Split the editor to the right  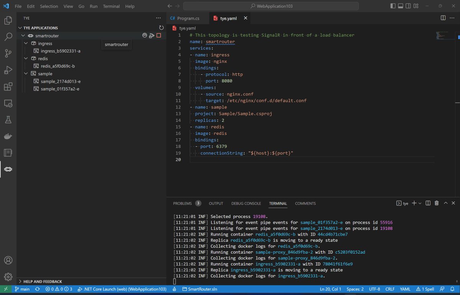point(443,18)
